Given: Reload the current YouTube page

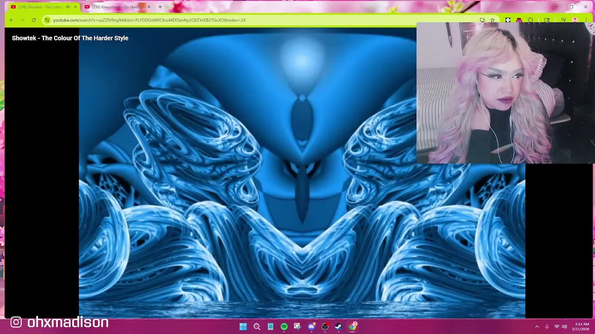Looking at the screenshot, I should [33, 20].
